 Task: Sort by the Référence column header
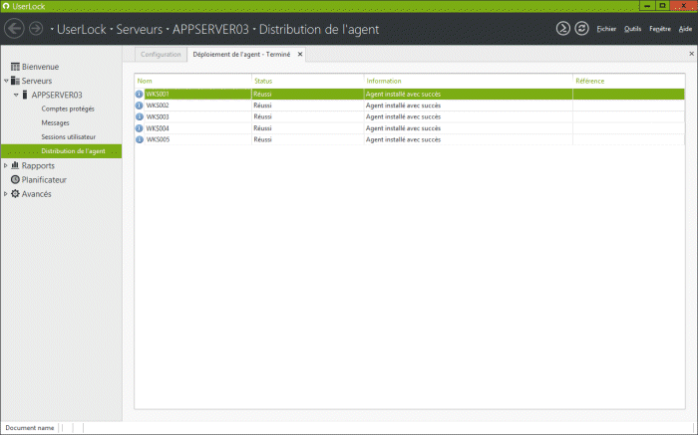click(x=590, y=81)
